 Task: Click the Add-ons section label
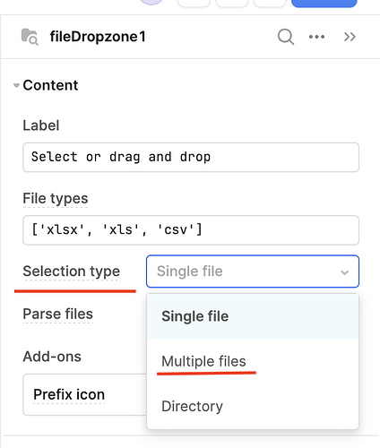click(52, 357)
